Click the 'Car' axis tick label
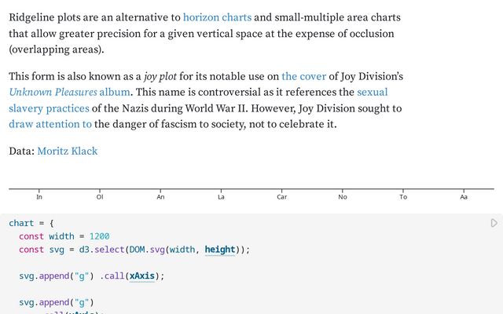Image resolution: width=503 pixels, height=314 pixels. tap(281, 197)
